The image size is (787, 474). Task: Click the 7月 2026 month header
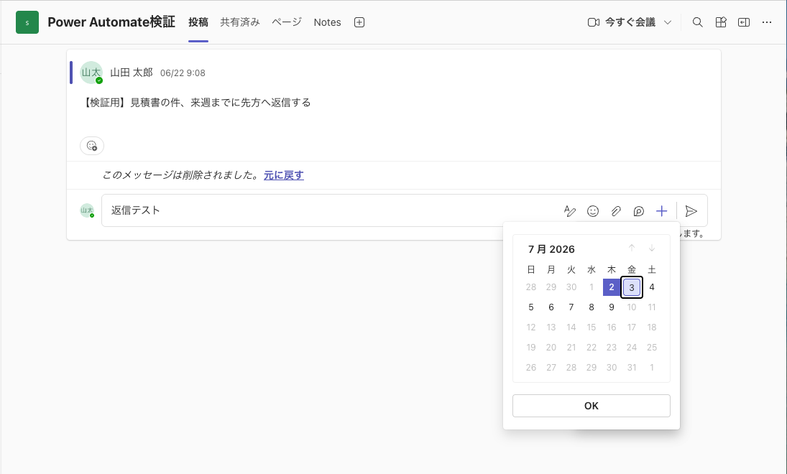coord(551,249)
